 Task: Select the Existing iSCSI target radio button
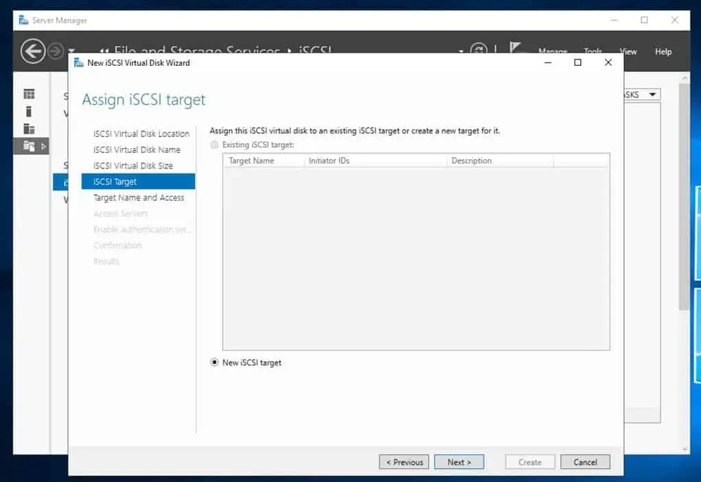pos(215,145)
